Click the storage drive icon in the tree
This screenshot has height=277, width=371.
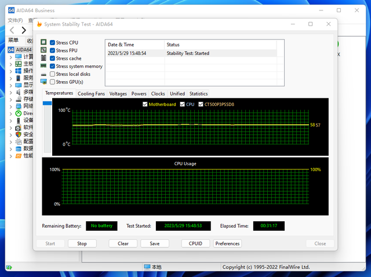19,99
